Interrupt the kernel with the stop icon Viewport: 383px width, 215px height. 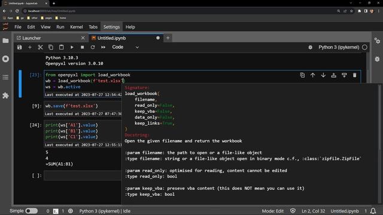83,47
